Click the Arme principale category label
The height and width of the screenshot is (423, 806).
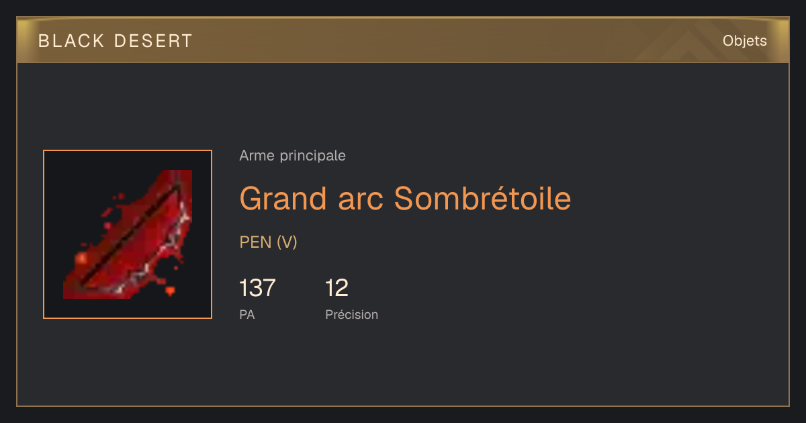click(292, 156)
